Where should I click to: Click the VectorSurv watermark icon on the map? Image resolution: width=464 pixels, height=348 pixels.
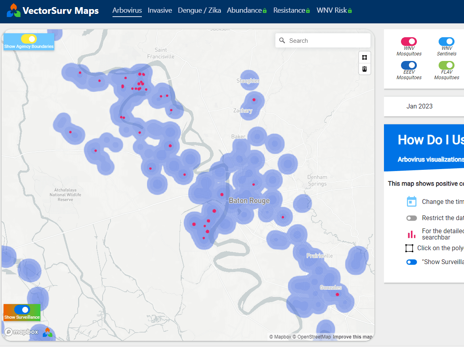47,333
